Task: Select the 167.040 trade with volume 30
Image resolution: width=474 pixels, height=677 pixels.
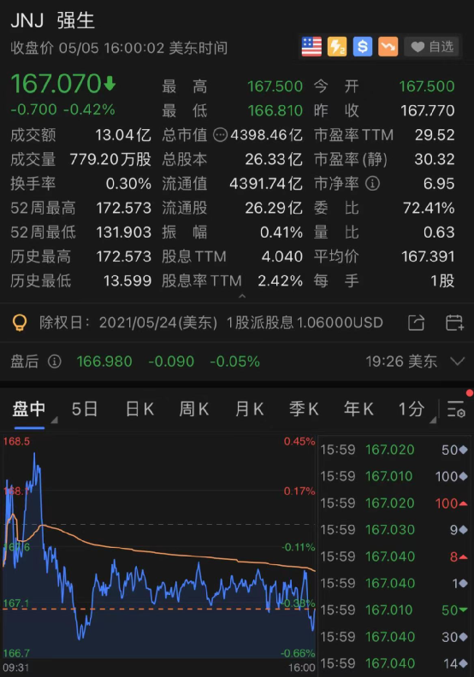Action: (x=394, y=637)
